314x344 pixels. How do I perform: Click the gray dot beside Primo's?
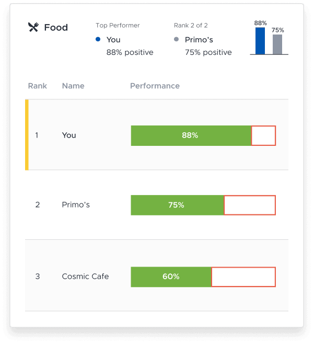coord(177,39)
